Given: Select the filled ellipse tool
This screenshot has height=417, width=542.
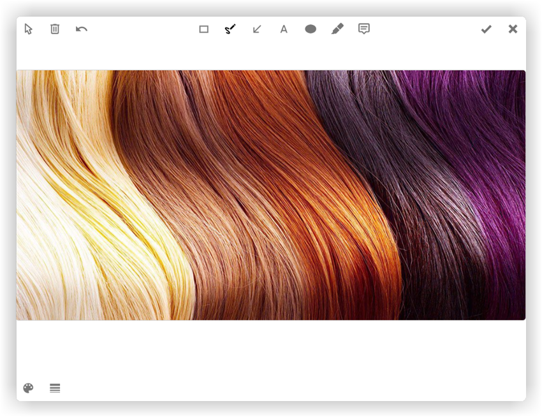Looking at the screenshot, I should tap(311, 29).
